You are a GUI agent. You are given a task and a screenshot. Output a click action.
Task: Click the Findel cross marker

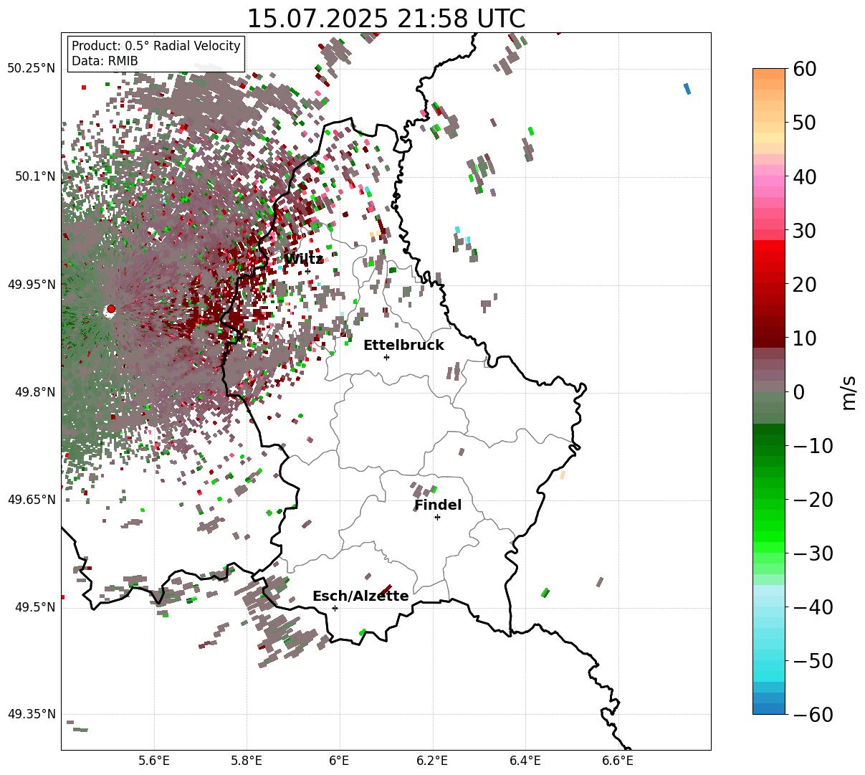coord(437,517)
